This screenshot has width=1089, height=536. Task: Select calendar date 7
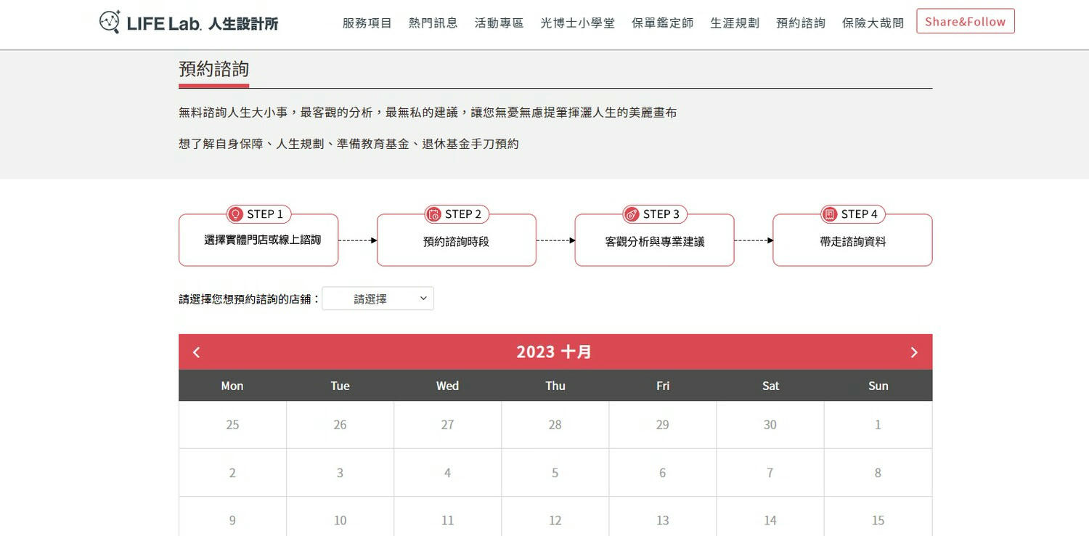point(770,473)
